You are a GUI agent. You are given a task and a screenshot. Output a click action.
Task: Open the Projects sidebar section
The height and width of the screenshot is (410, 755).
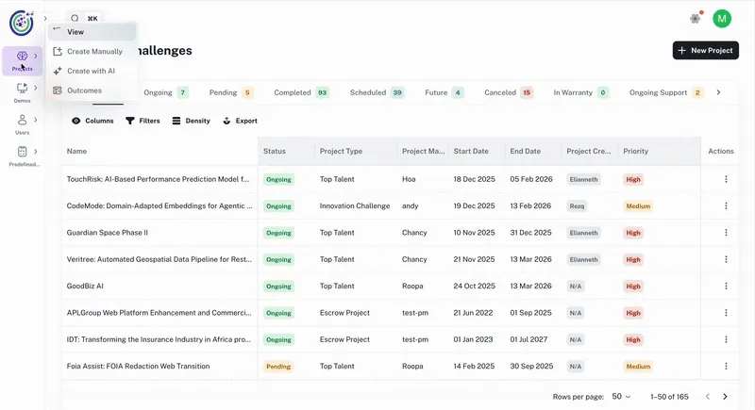click(22, 60)
